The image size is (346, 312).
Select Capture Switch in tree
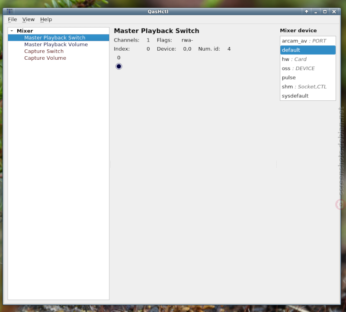point(58,51)
